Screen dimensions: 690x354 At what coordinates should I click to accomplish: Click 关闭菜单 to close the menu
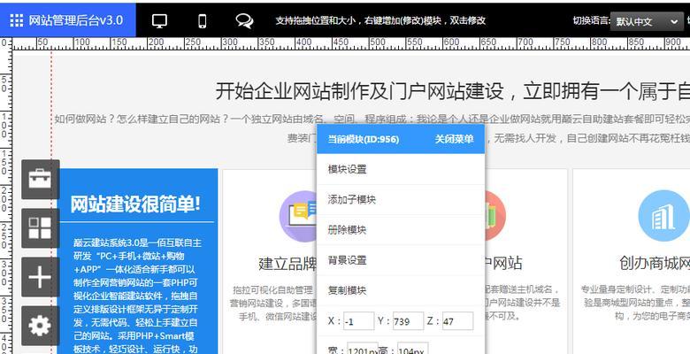[454, 139]
